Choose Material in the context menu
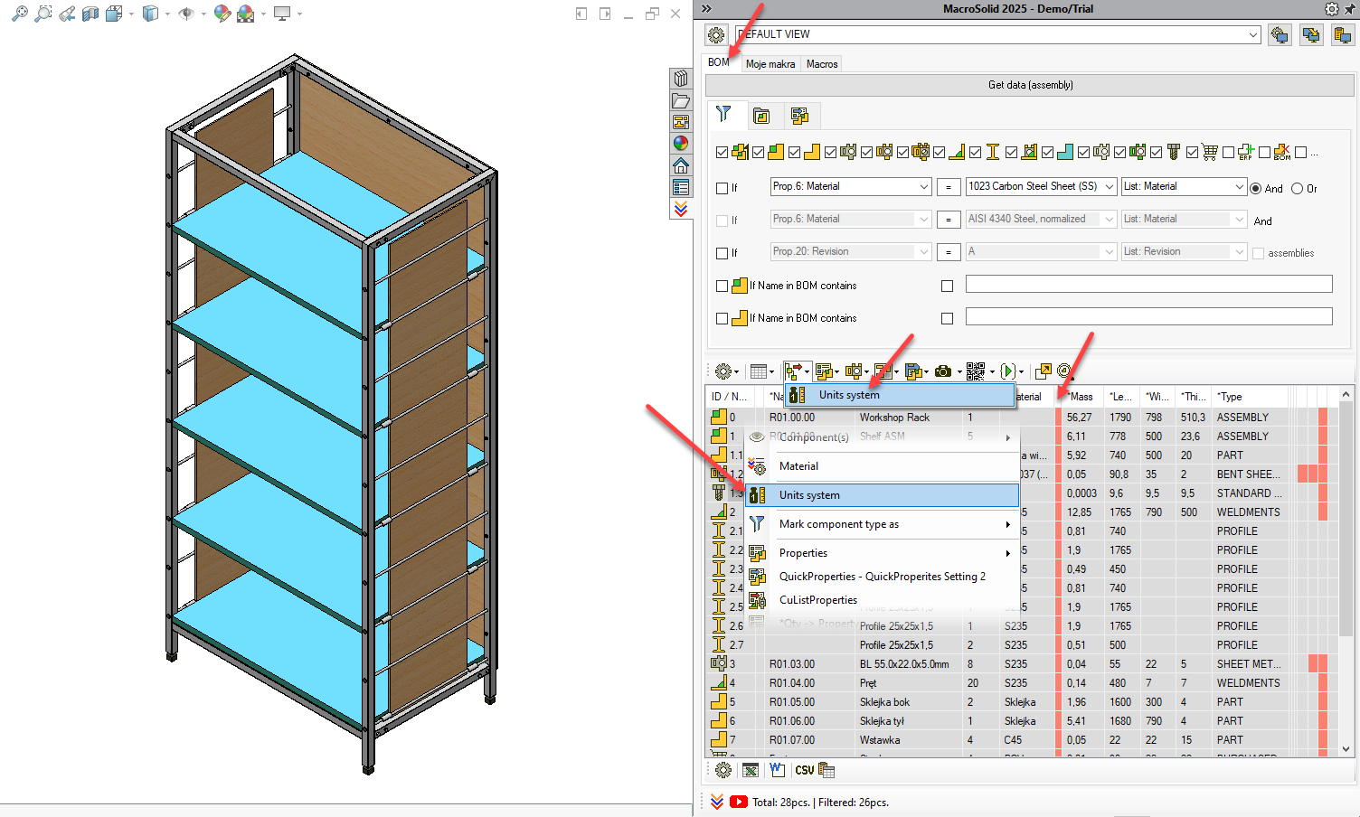The width and height of the screenshot is (1360, 817). [x=882, y=466]
